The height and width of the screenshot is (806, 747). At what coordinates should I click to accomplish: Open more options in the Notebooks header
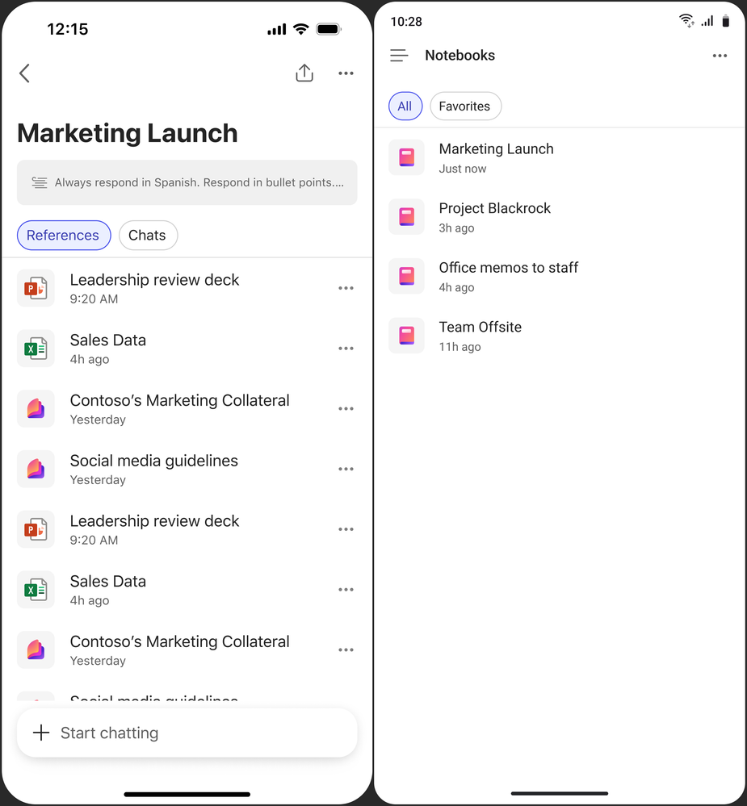point(720,56)
